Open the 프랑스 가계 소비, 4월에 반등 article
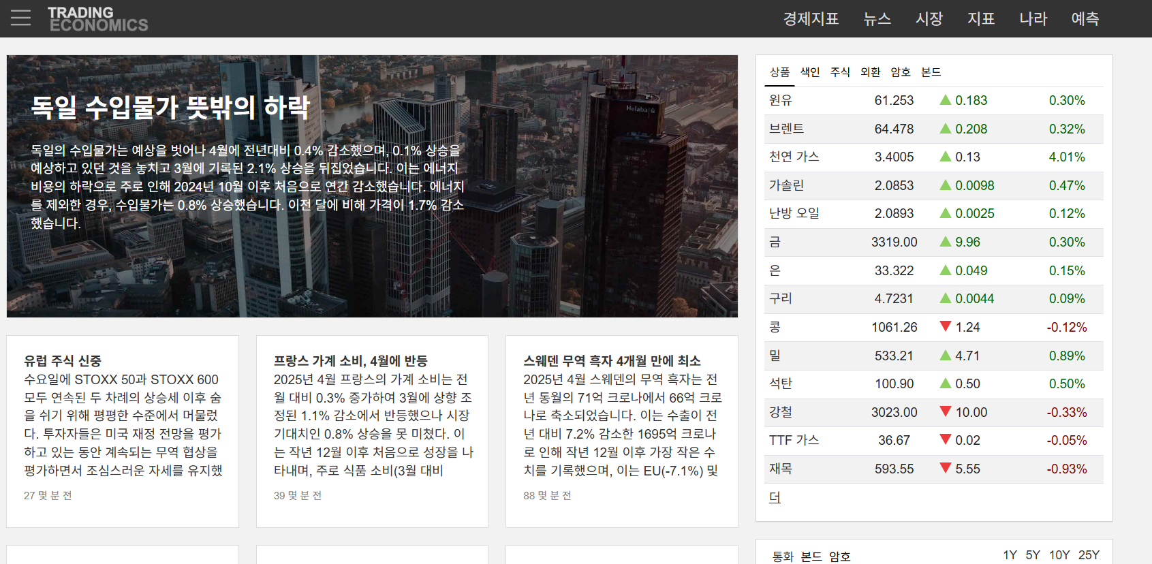 point(351,360)
